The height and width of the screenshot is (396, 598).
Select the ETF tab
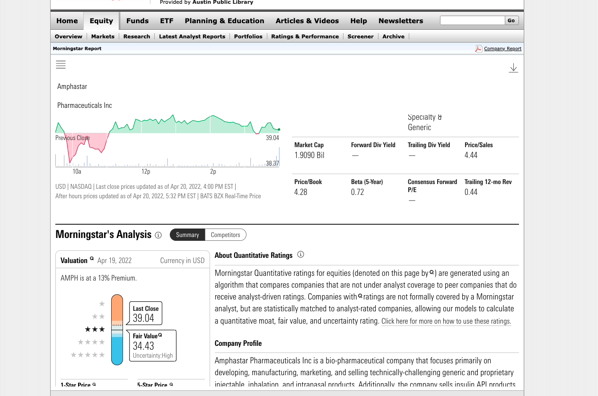coord(167,21)
